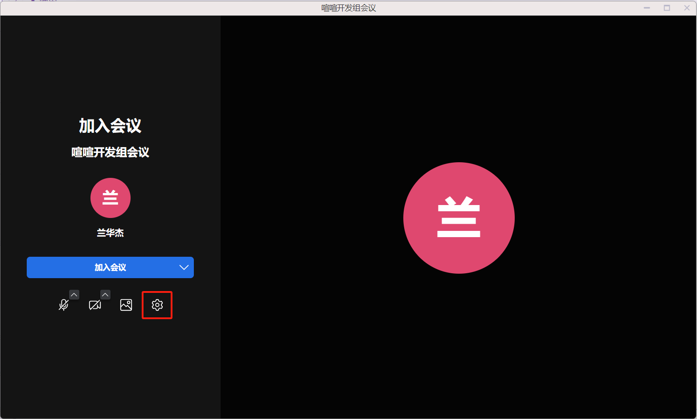
Task: Turn on the crossed-out camera
Action: (94, 305)
